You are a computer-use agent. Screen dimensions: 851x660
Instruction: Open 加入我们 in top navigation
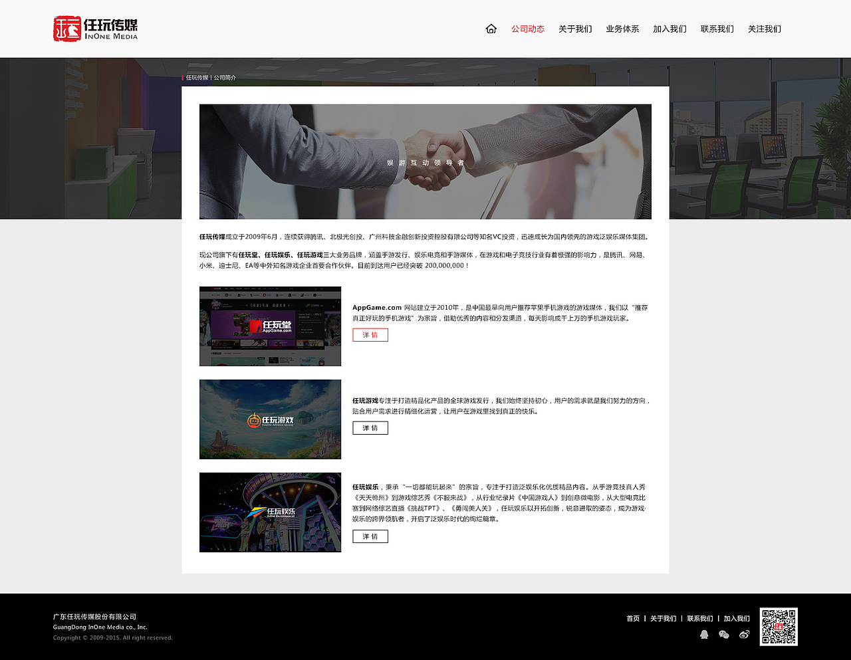(669, 29)
